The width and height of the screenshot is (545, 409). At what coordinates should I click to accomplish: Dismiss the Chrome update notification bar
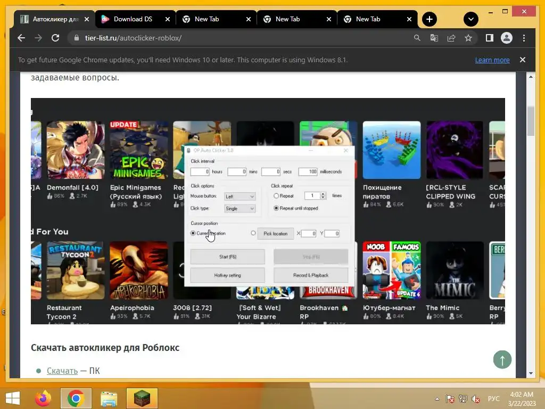point(523,60)
